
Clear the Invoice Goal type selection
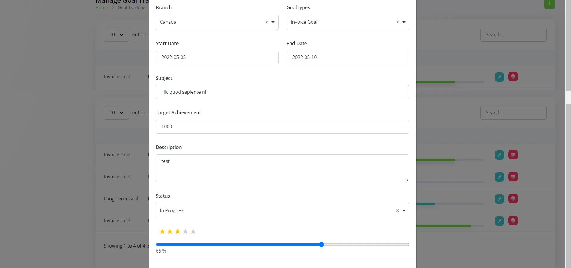pyautogui.click(x=398, y=22)
